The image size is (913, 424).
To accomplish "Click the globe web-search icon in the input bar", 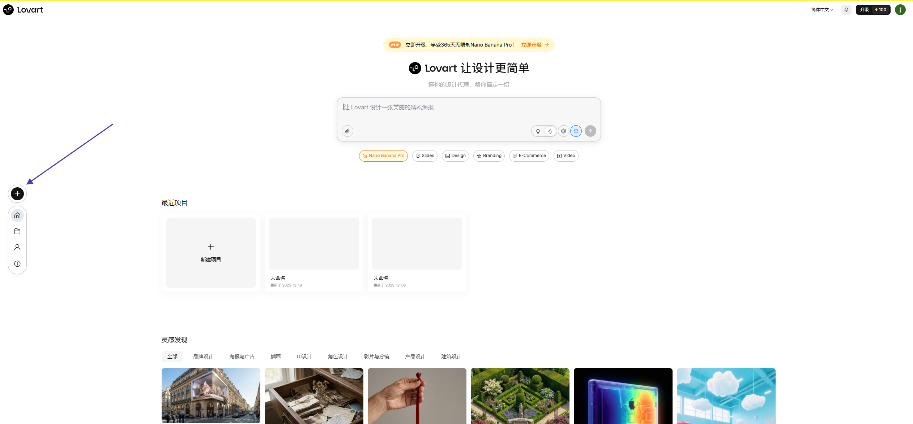I will (563, 131).
